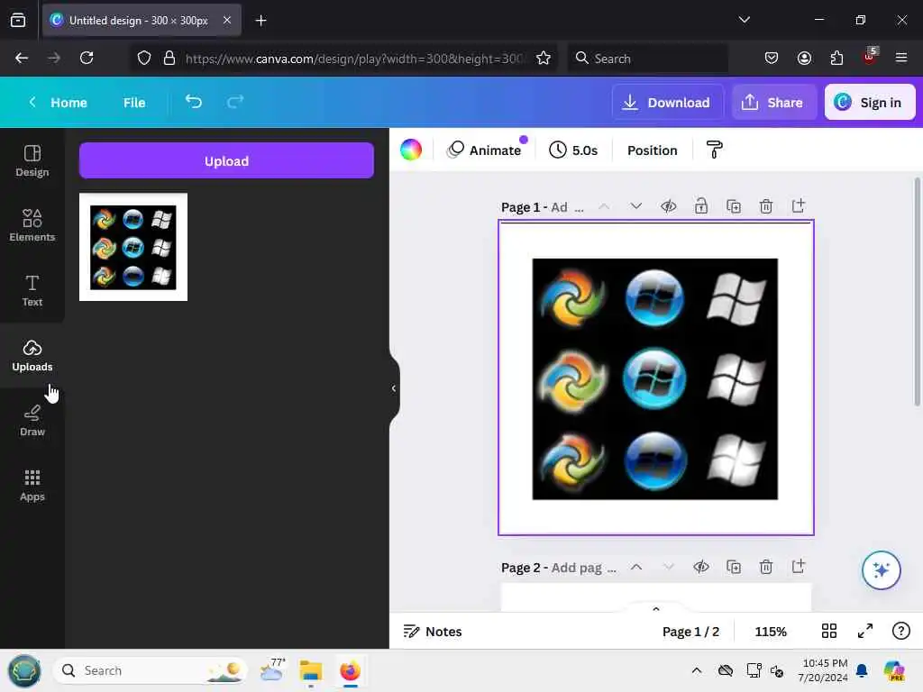Open Firefox account icon
Screen dimensions: 923x692
click(x=804, y=58)
